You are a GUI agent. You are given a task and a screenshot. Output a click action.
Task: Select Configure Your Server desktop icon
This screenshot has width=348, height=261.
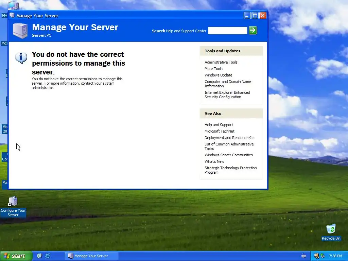click(13, 206)
